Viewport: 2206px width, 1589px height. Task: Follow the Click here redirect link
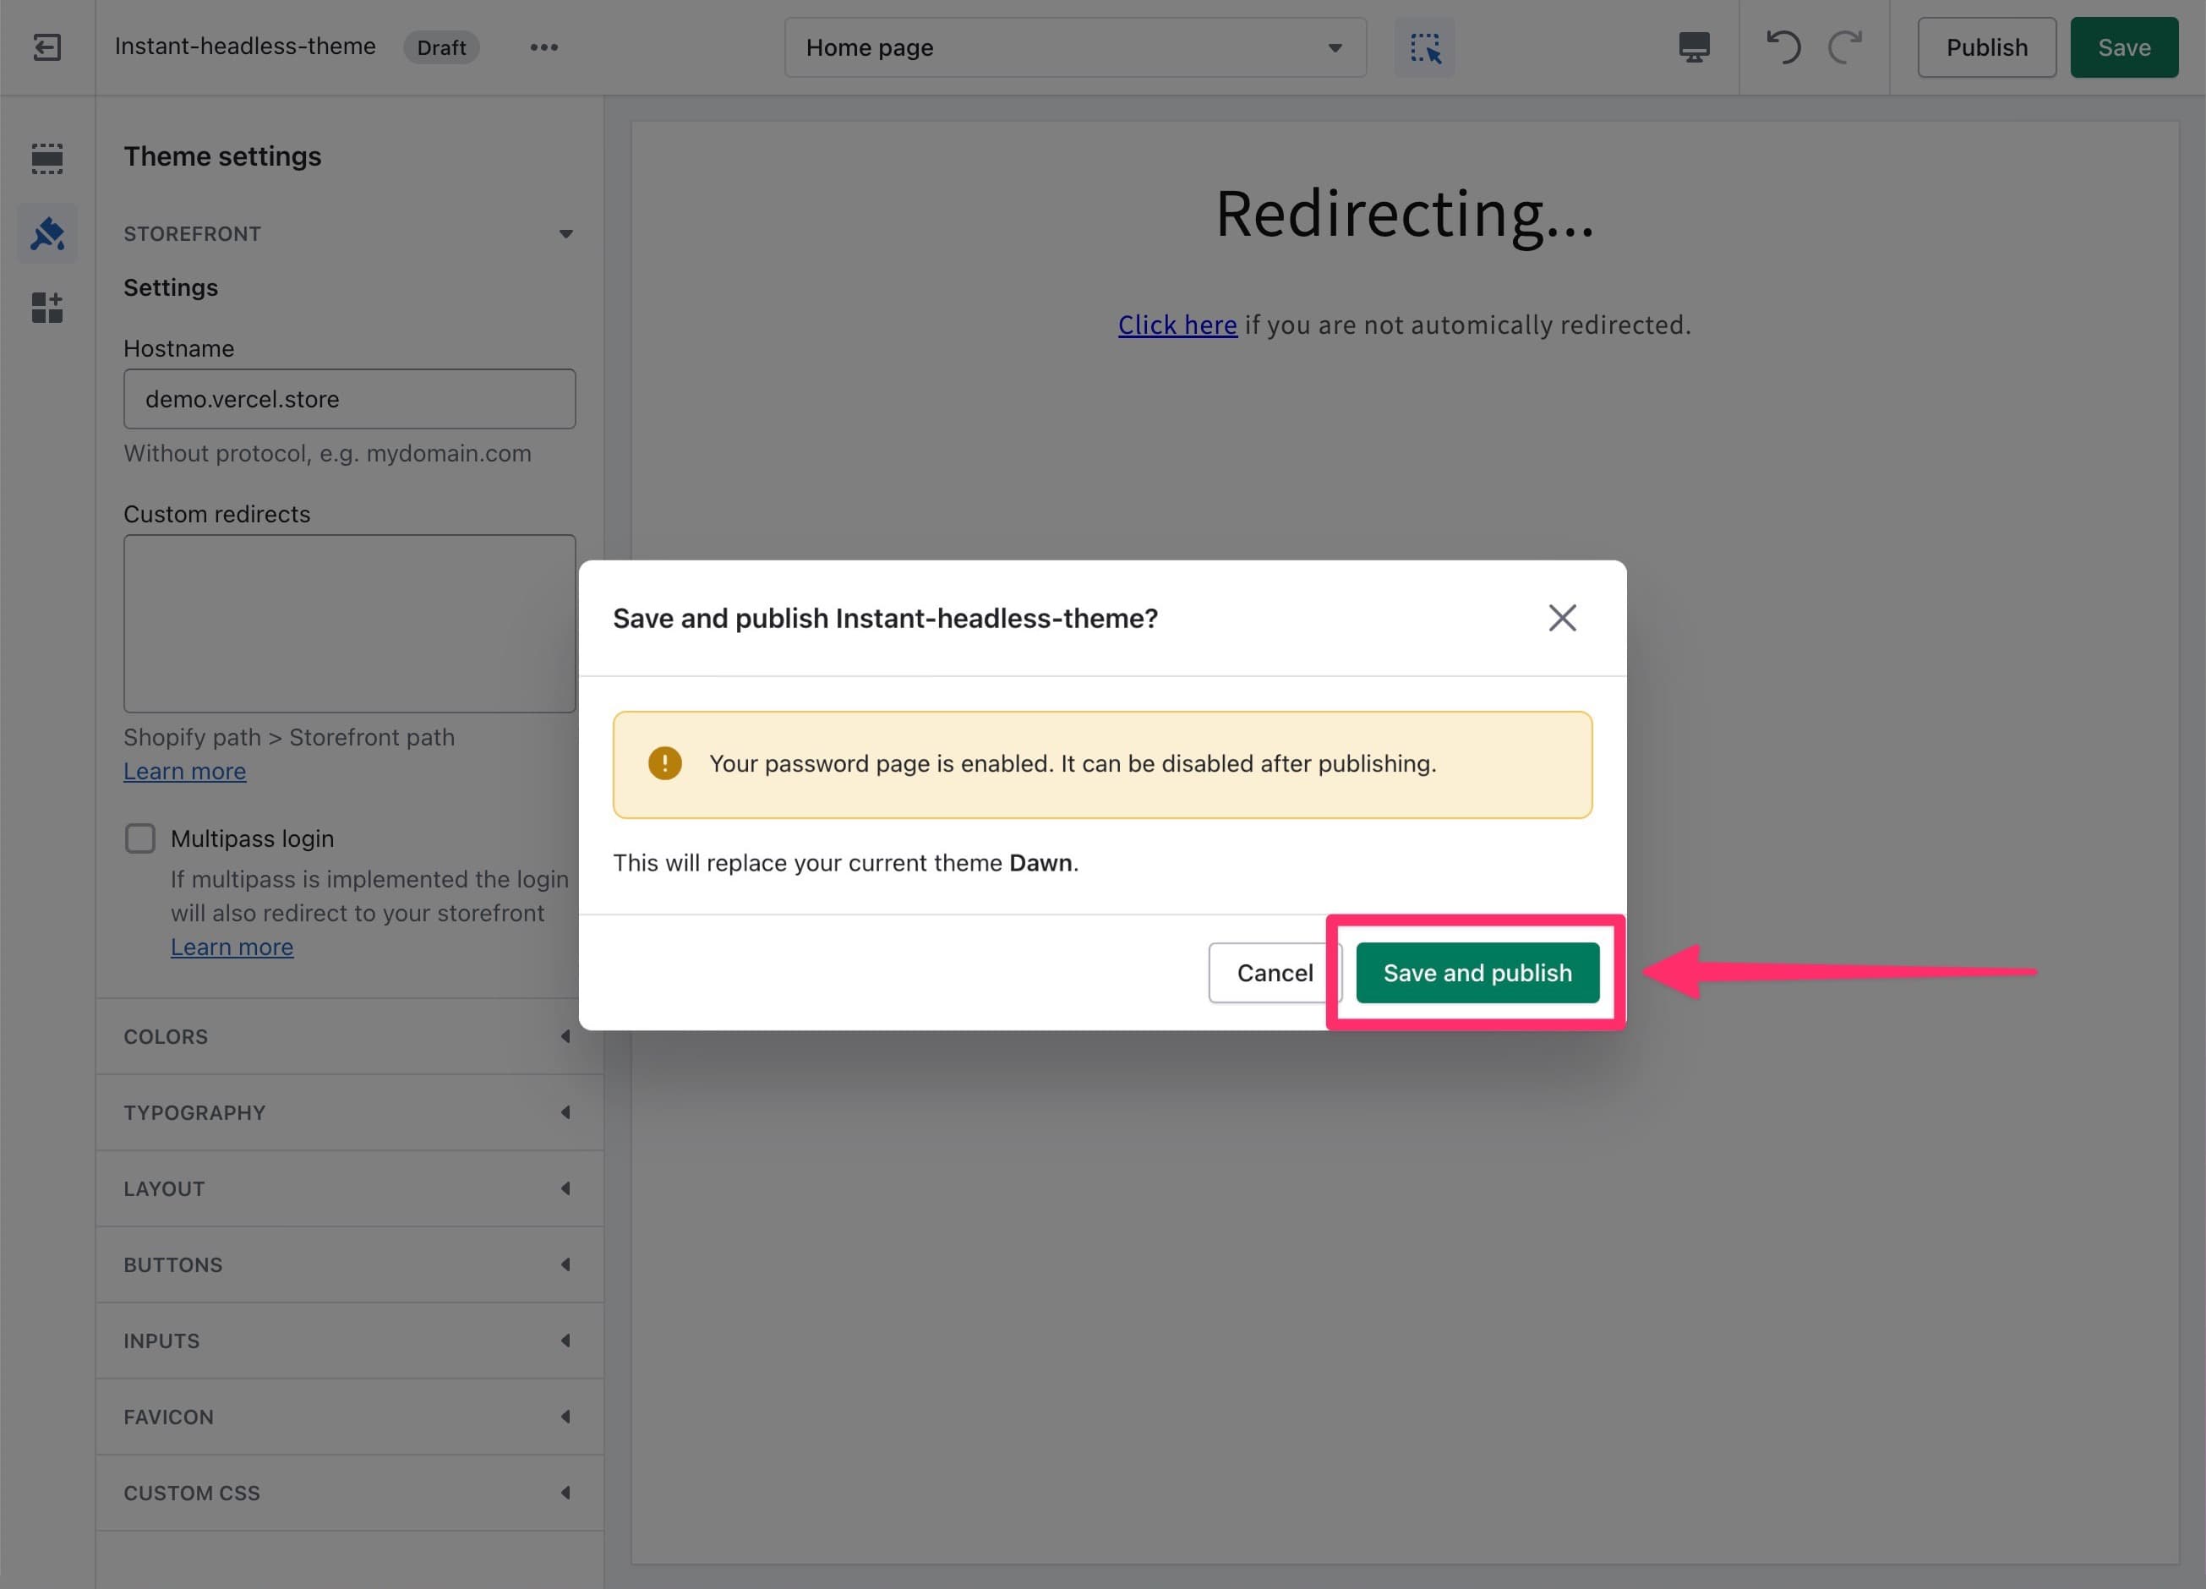point(1177,324)
